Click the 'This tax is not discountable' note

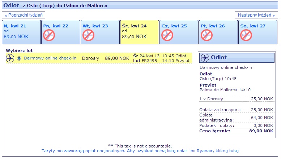tap(140, 146)
